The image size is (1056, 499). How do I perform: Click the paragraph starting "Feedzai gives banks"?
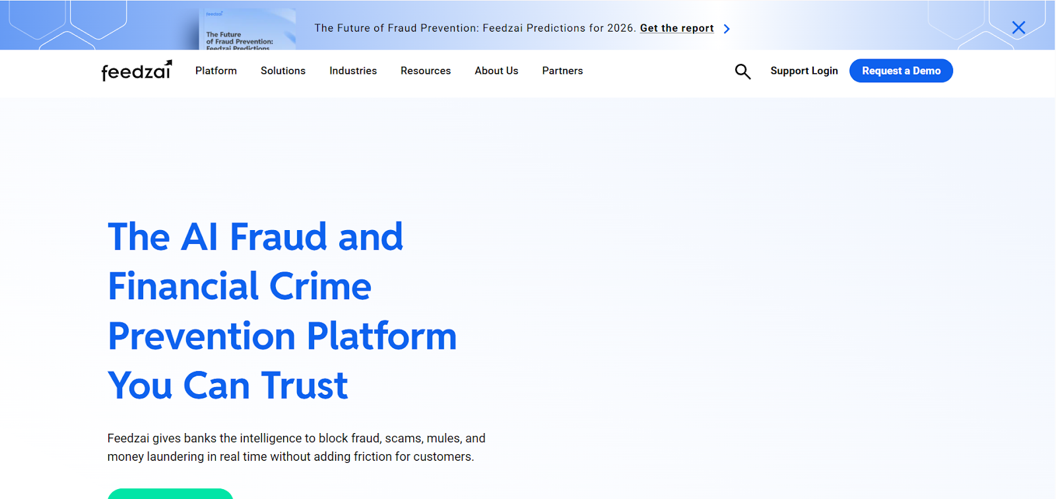296,448
